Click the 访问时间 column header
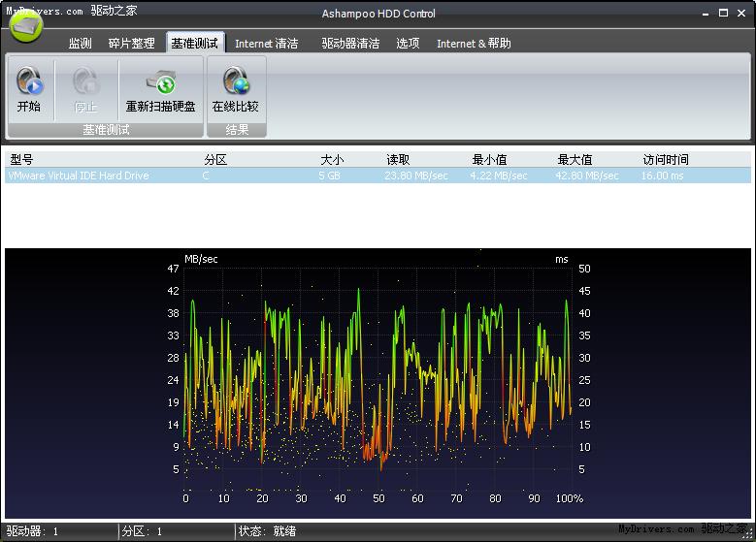 click(x=666, y=159)
